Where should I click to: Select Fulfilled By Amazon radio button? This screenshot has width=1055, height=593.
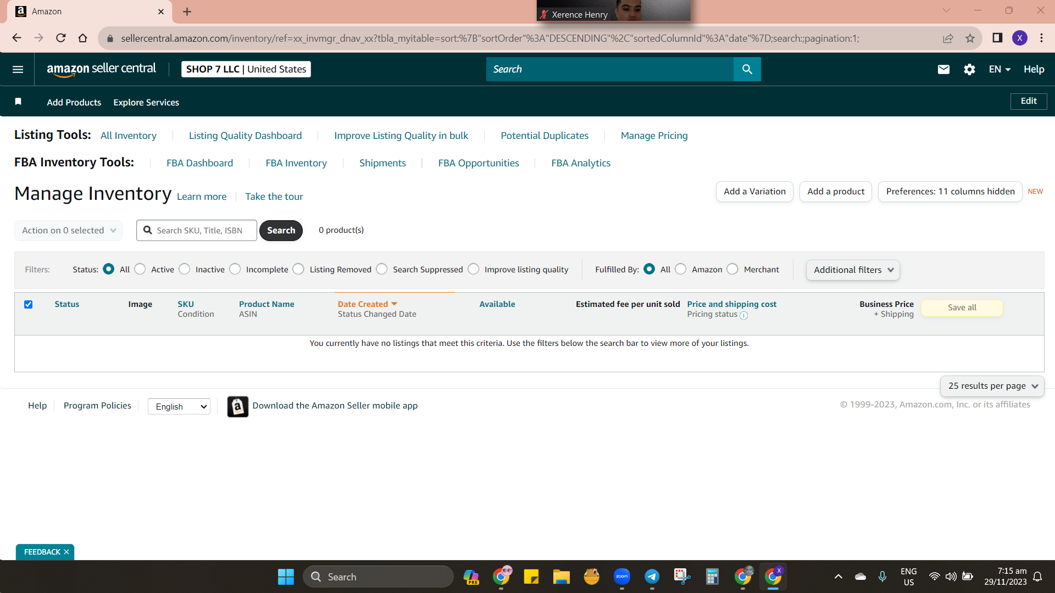pyautogui.click(x=681, y=269)
